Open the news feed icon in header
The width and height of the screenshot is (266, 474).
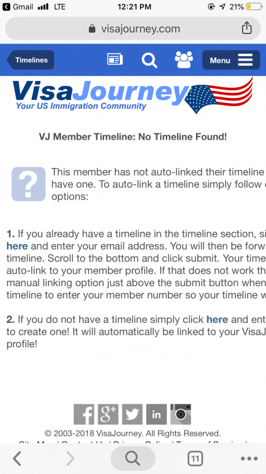[x=115, y=59]
